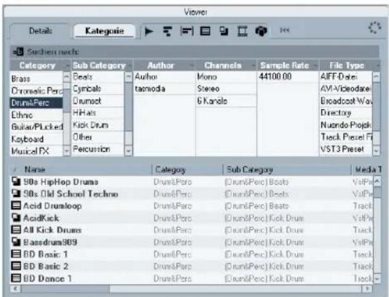The height and width of the screenshot is (297, 389).
Task: Select Brass in the Category list
Action: [x=36, y=79]
